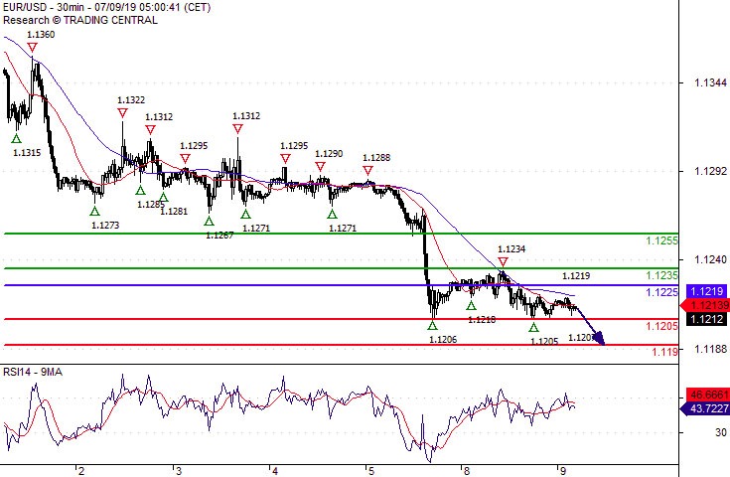Click the 1.1285 low price label
Screen dimensions: 730x477
151,204
